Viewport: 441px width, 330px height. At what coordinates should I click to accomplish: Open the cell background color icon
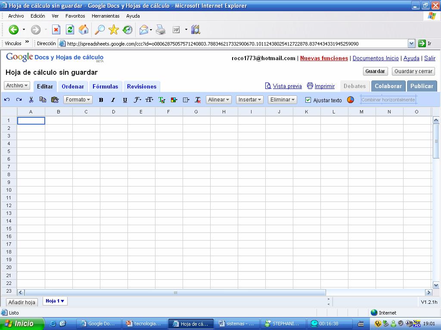(174, 100)
